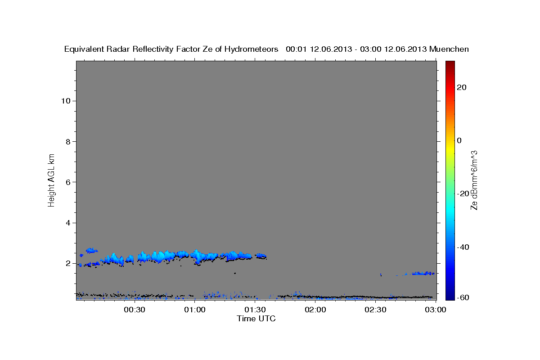Click the small cloud echo near 03:00

[422, 273]
